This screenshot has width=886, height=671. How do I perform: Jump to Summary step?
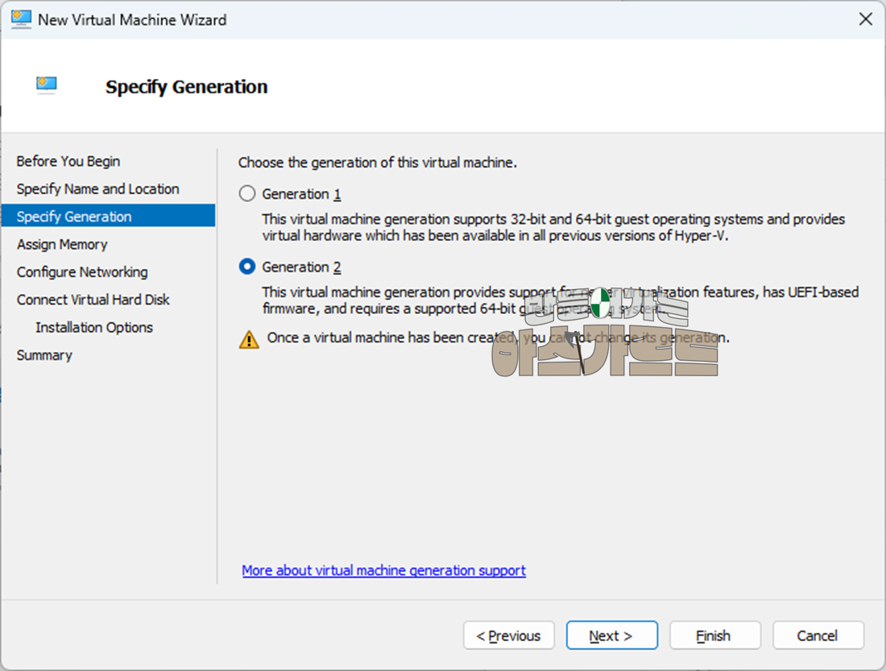44,355
